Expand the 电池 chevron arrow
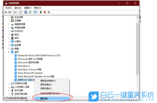 point(9,35)
